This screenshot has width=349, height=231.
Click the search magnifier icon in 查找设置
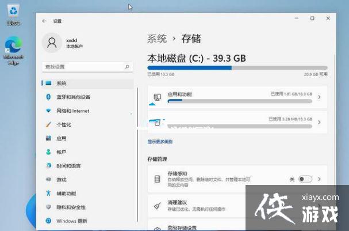(x=127, y=67)
